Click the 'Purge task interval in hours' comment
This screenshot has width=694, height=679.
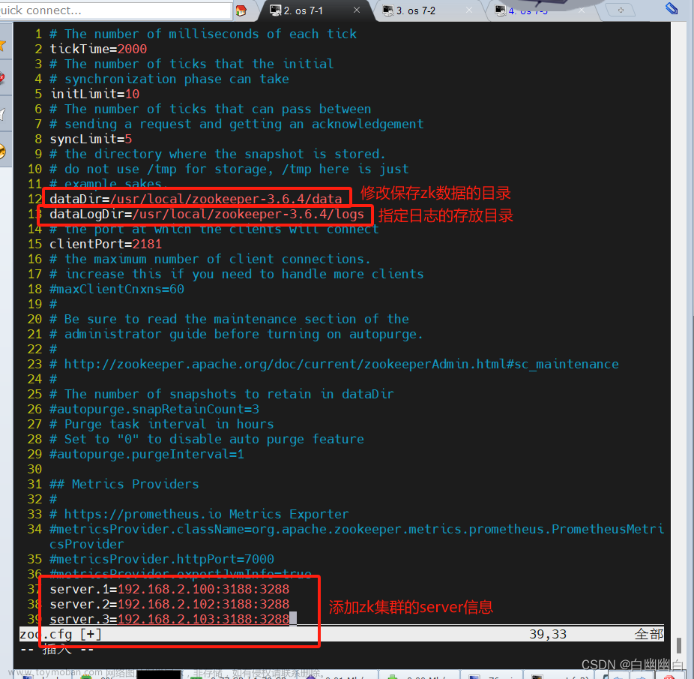point(162,424)
